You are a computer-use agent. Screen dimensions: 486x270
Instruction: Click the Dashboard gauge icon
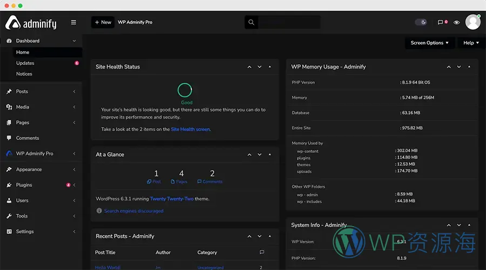pos(9,40)
